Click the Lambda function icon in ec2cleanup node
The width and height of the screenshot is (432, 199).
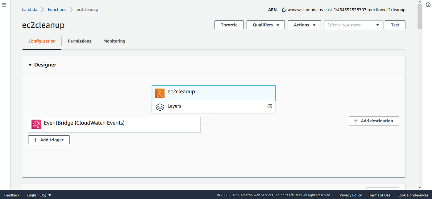(160, 93)
